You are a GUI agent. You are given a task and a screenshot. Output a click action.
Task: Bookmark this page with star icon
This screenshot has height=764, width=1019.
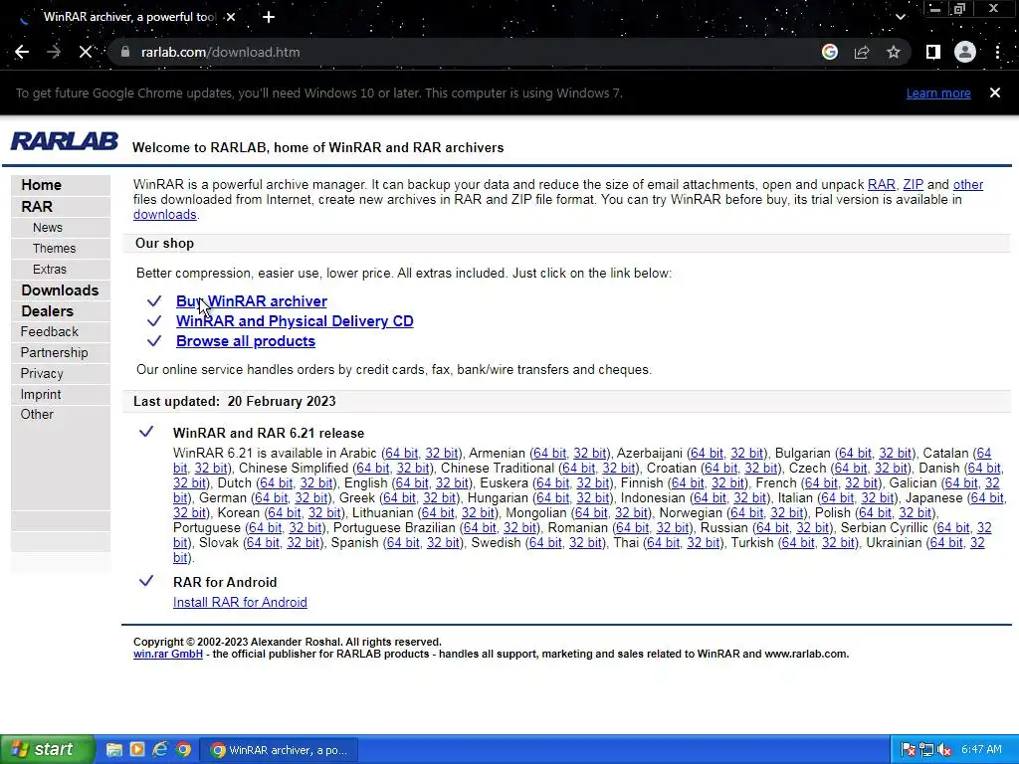(x=894, y=52)
